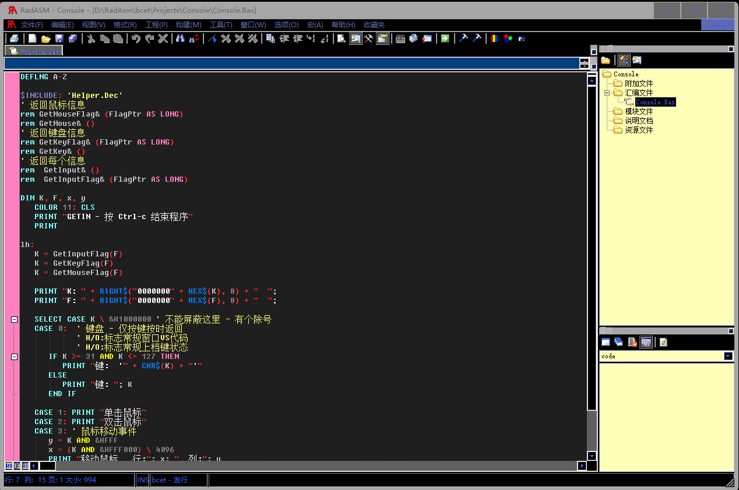Open Find using the binoculars icon
The height and width of the screenshot is (490, 739).
[181, 38]
